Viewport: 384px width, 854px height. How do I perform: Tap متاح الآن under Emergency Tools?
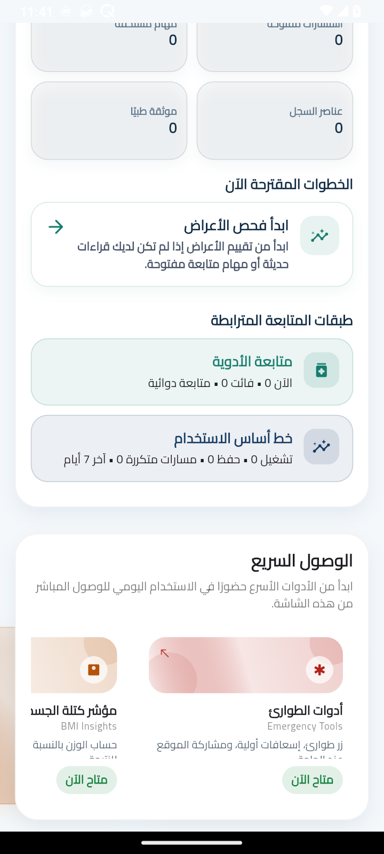click(x=313, y=780)
